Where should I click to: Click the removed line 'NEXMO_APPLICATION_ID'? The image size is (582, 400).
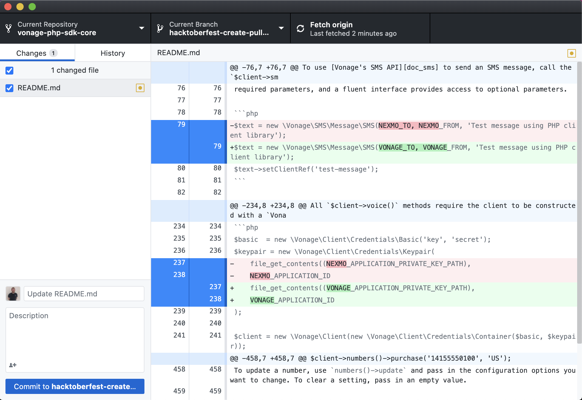(402, 276)
